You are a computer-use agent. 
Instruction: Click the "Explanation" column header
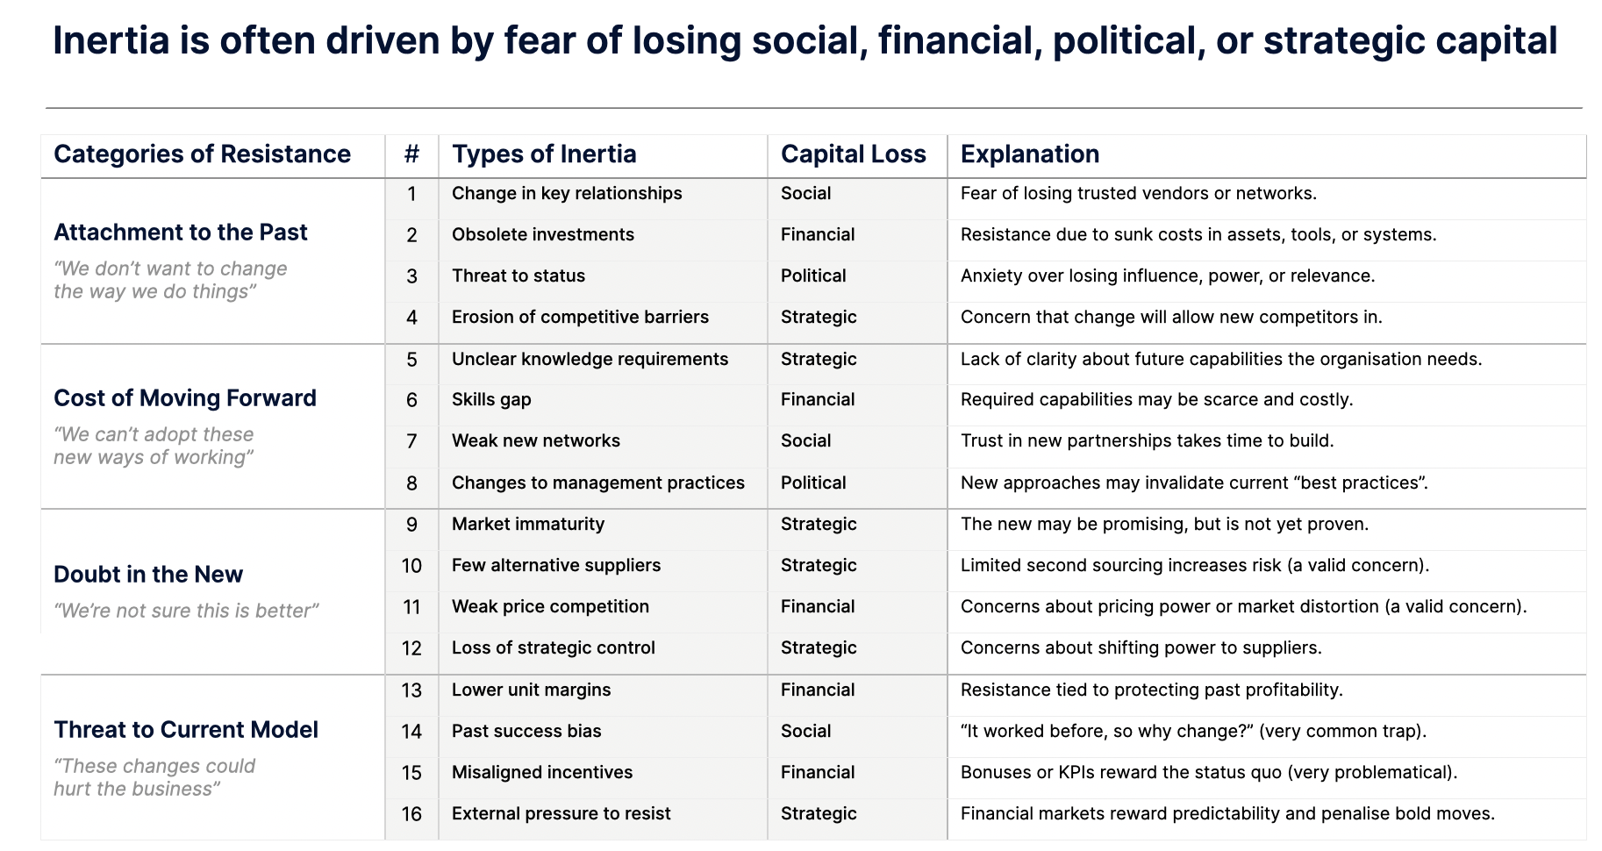[x=1029, y=154]
